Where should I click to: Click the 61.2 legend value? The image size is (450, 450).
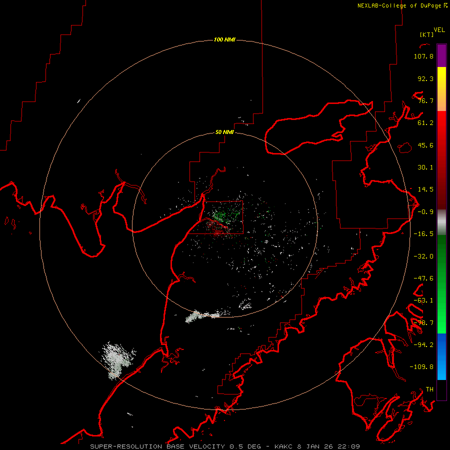425,123
